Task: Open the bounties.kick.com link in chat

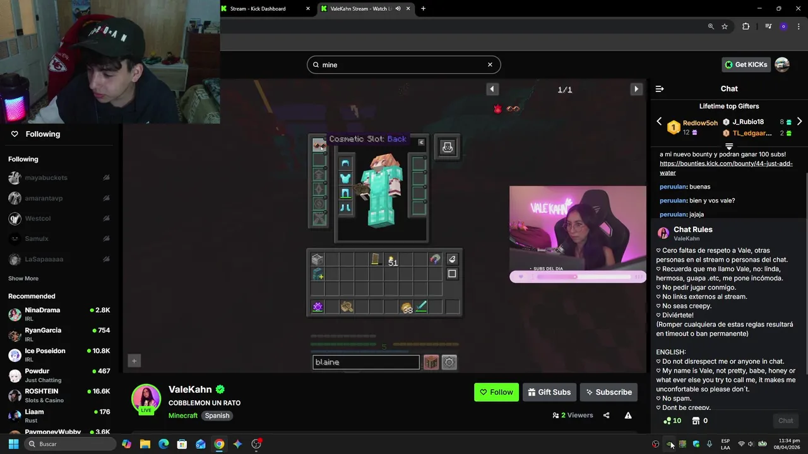Action: pyautogui.click(x=726, y=168)
